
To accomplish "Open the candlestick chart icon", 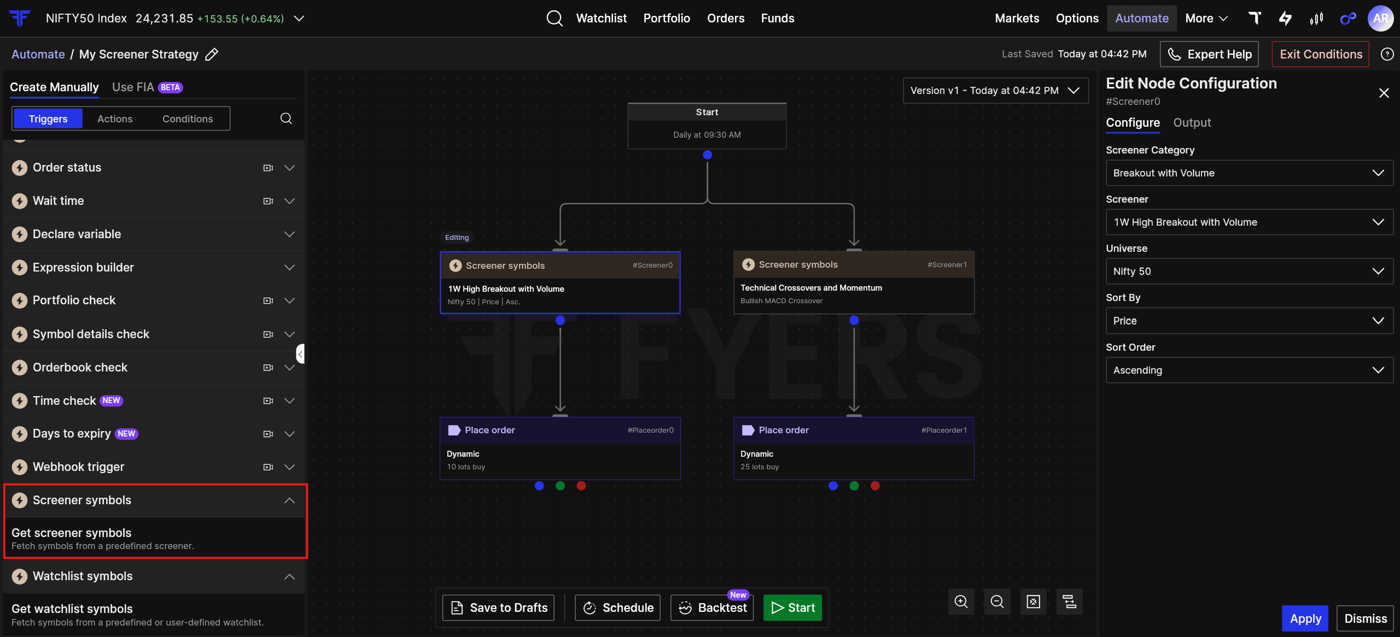I will tap(1317, 19).
